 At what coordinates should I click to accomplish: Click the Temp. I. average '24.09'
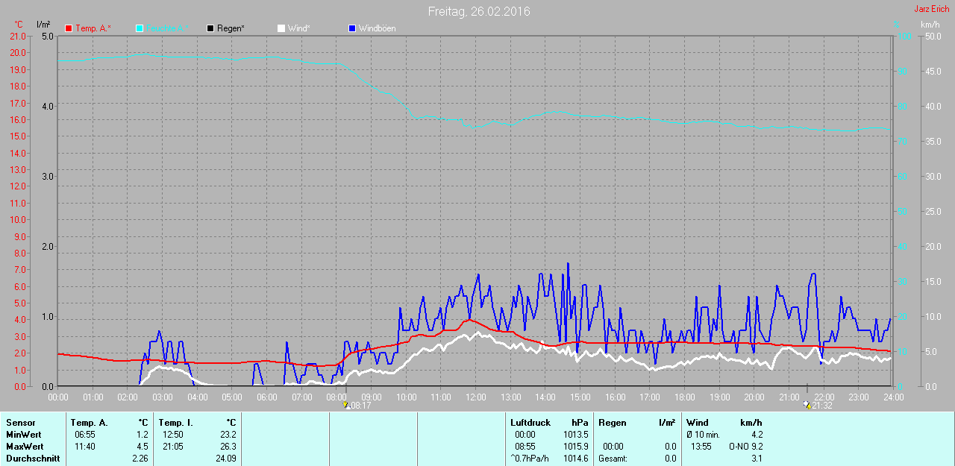tap(225, 459)
